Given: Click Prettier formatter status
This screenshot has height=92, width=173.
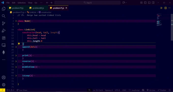Looking at the screenshot, I should coord(162,90).
